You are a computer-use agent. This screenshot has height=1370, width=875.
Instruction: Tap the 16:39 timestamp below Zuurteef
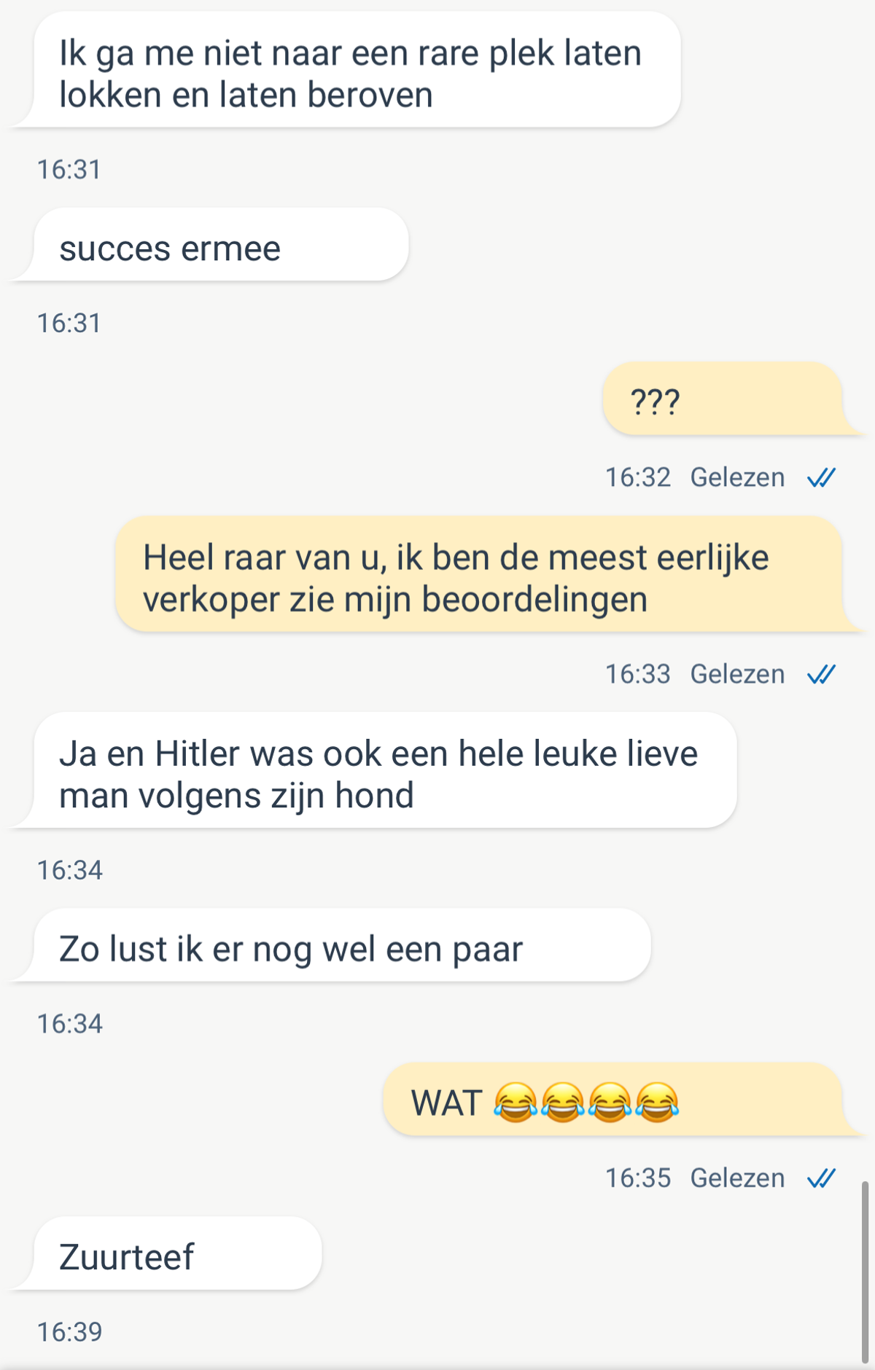(70, 1332)
